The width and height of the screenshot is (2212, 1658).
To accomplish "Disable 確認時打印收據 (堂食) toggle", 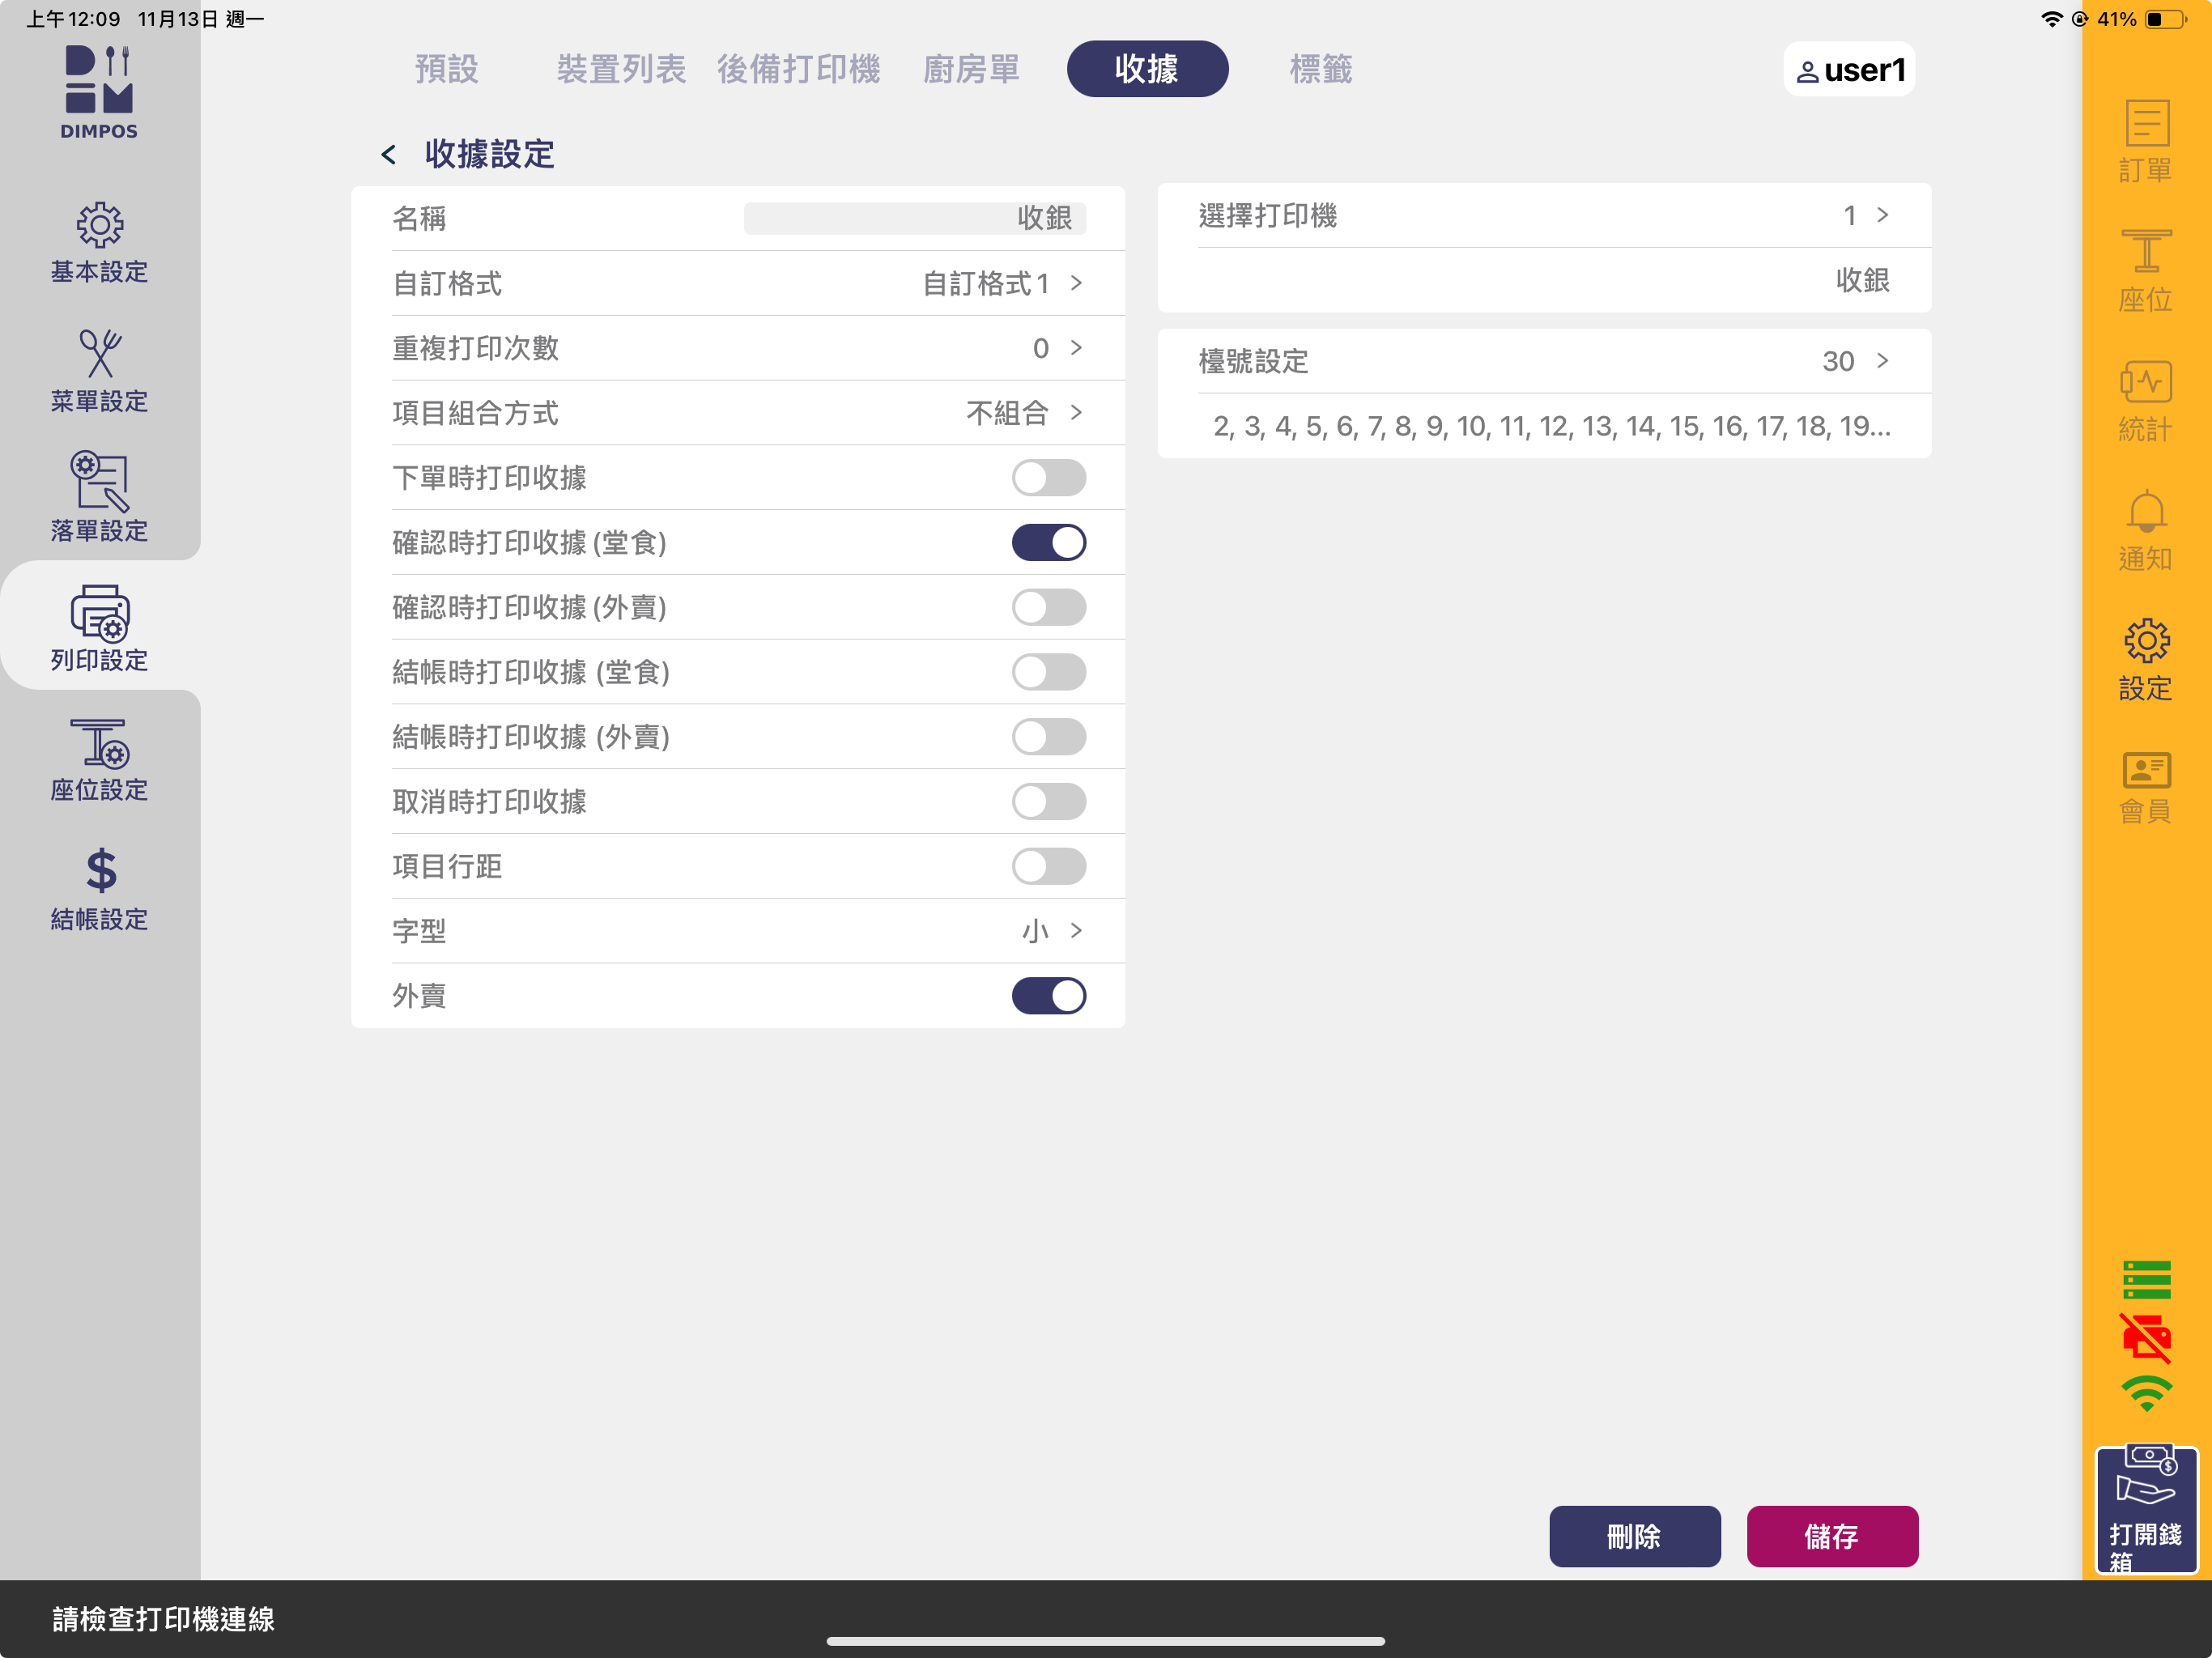I will pos(1048,543).
